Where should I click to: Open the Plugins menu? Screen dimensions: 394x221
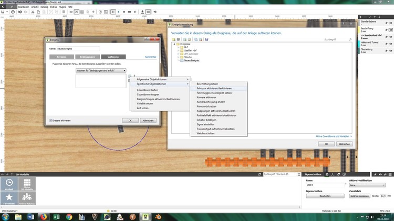click(62, 7)
